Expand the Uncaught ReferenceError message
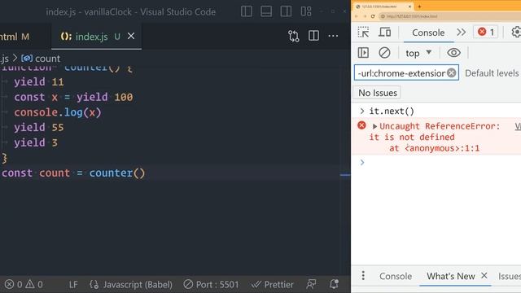521x293 pixels. (374, 126)
